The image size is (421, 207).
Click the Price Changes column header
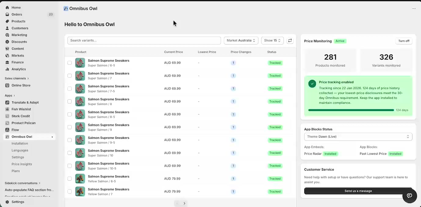(241, 52)
